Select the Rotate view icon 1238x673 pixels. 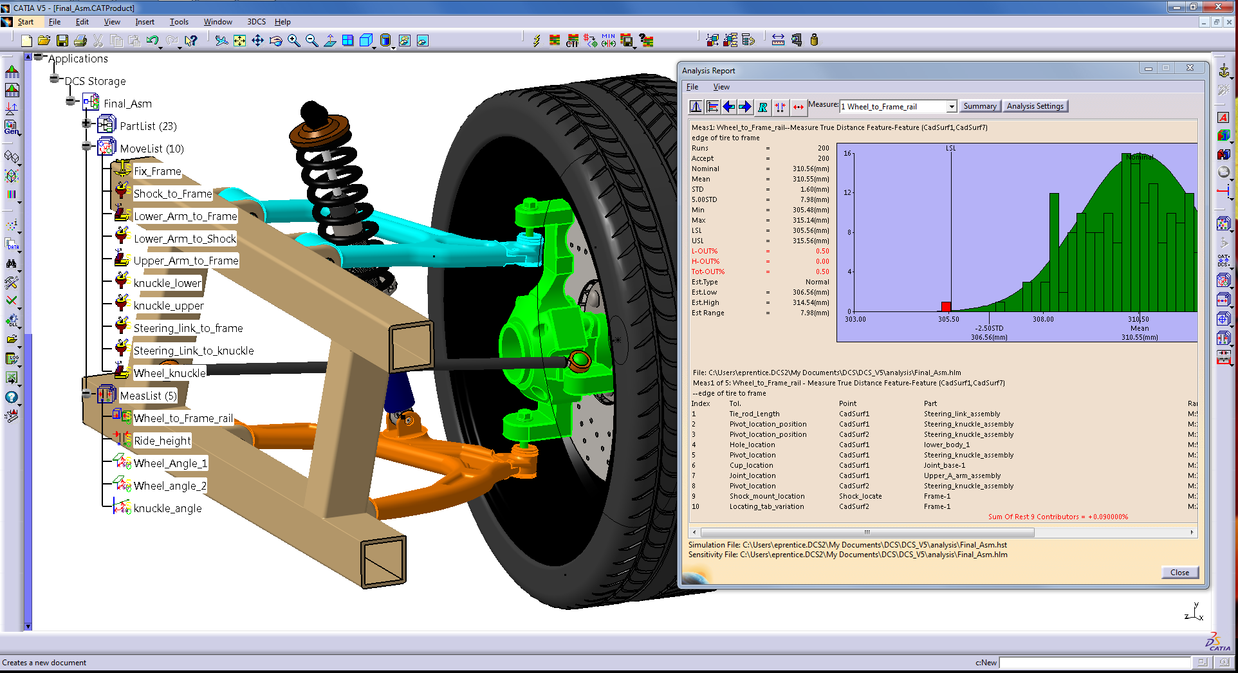click(275, 41)
